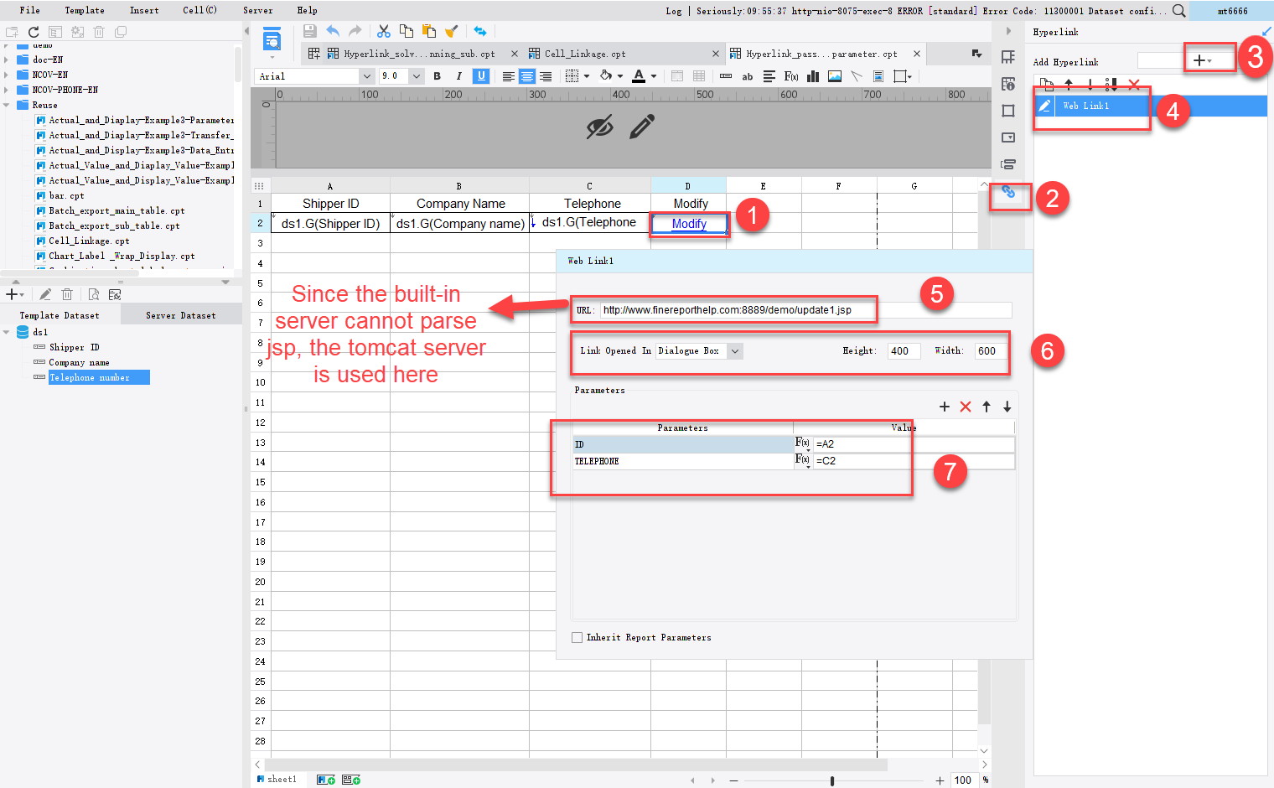Select Batch_export_main_table.cpt in file tree
Viewport: 1274px width, 788px height.
(x=116, y=210)
